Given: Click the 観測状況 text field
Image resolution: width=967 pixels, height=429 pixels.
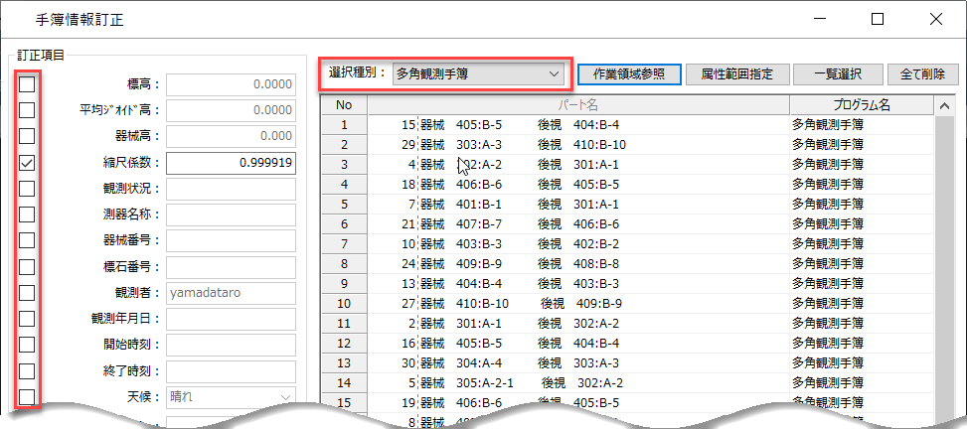Looking at the screenshot, I should point(231,189).
